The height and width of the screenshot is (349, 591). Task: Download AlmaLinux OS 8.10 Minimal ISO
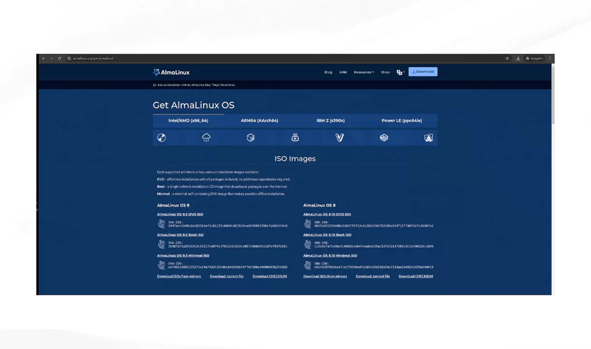click(x=330, y=255)
